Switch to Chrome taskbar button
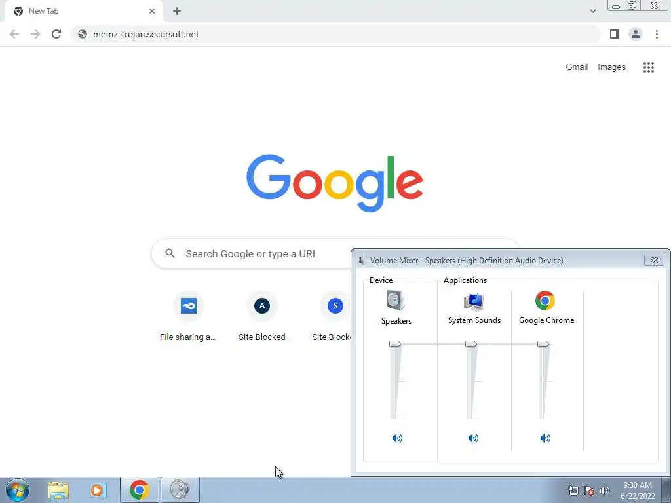The width and height of the screenshot is (671, 503). (140, 490)
